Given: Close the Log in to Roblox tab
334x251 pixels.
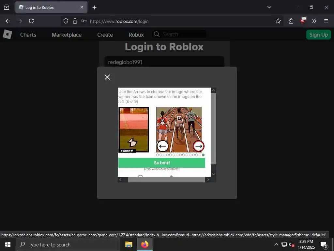Looking at the screenshot, I should tap(82, 7).
